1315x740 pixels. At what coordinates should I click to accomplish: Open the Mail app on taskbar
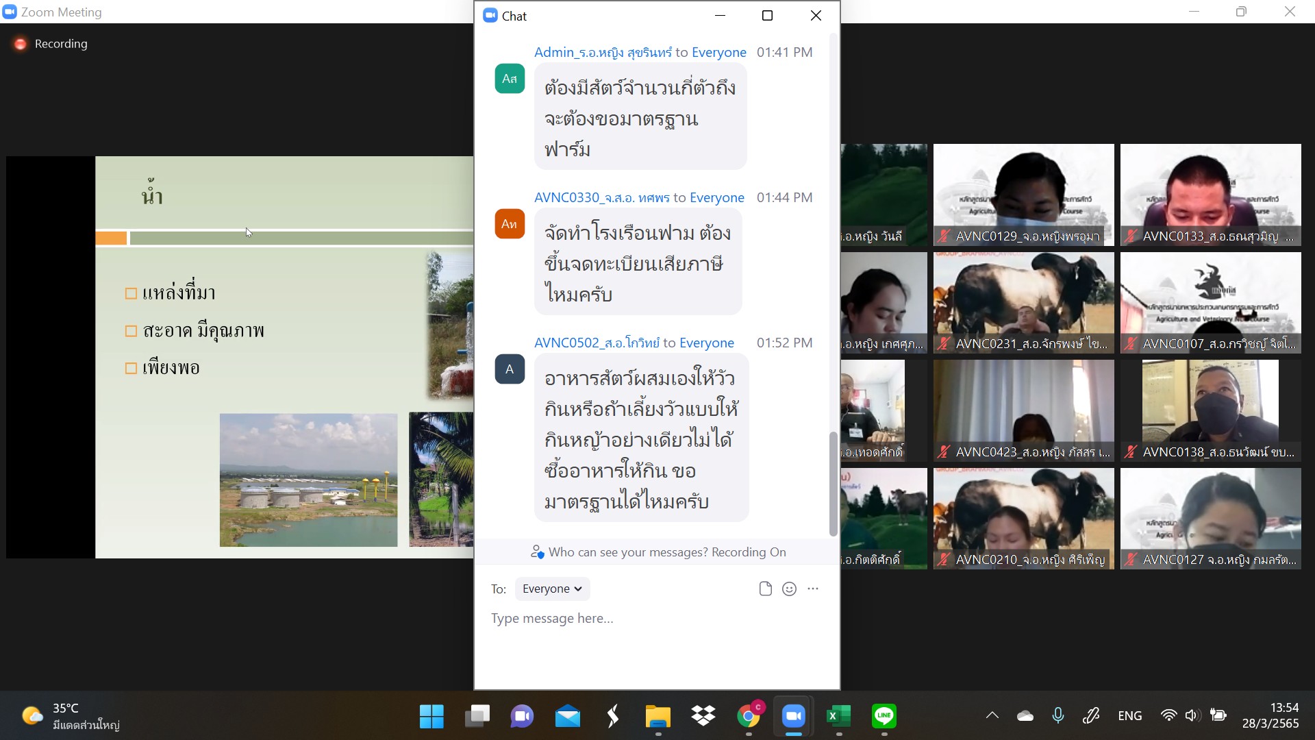click(x=567, y=717)
